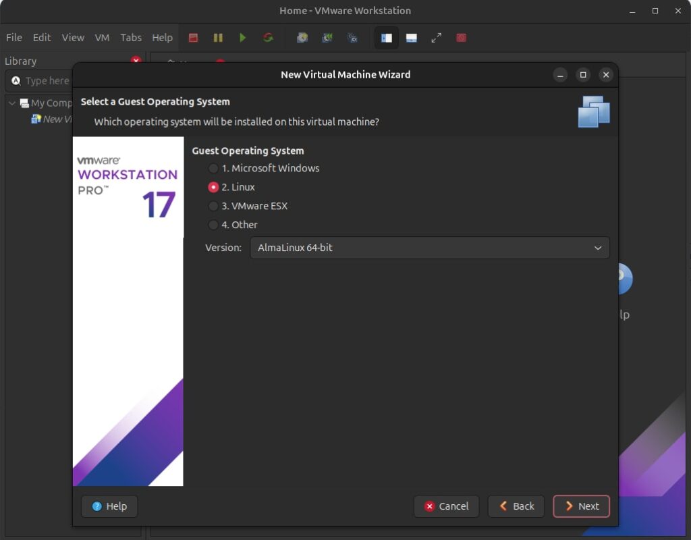Choose the VMware ESX radio option

tap(213, 206)
